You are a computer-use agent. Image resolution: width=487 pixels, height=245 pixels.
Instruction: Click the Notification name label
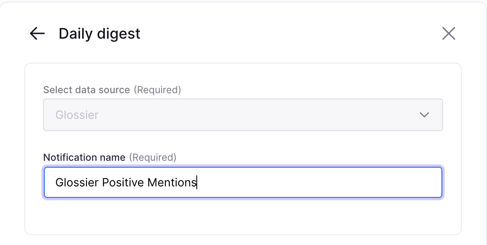tap(84, 157)
